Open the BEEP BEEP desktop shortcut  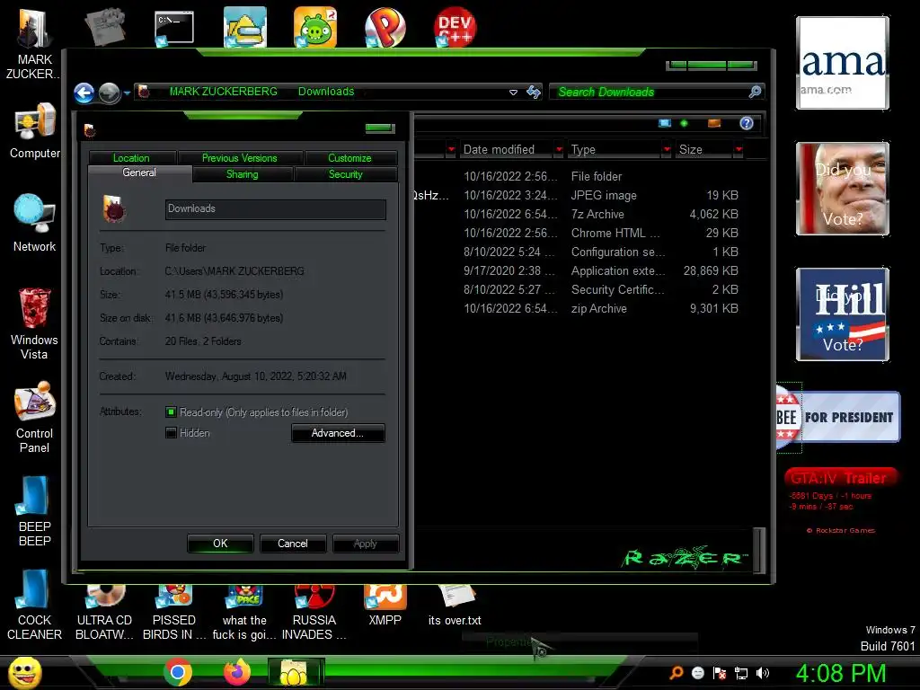[x=35, y=511]
